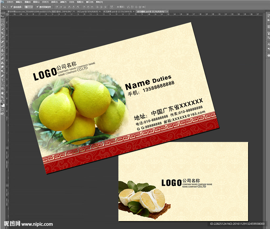Click the first distribute layers icon
270x229 pixels.
pos(84,7)
